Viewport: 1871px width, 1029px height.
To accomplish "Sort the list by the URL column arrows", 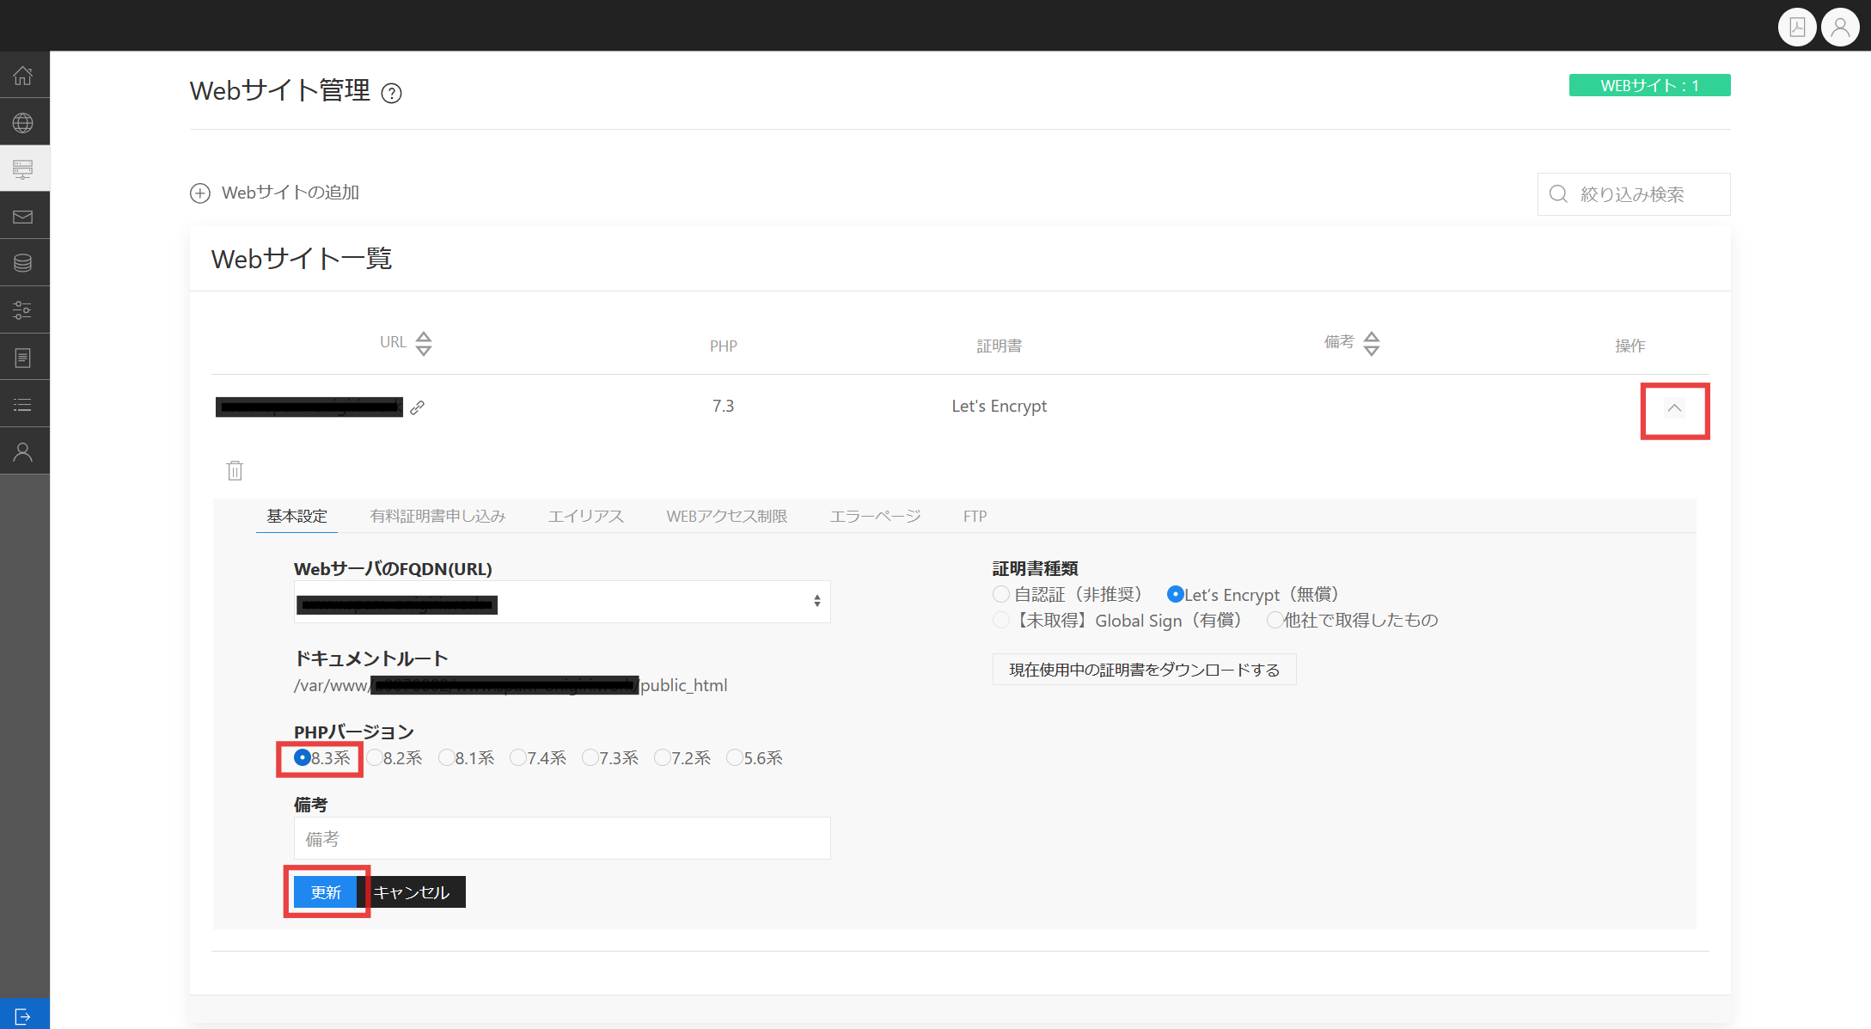I will 424,343.
